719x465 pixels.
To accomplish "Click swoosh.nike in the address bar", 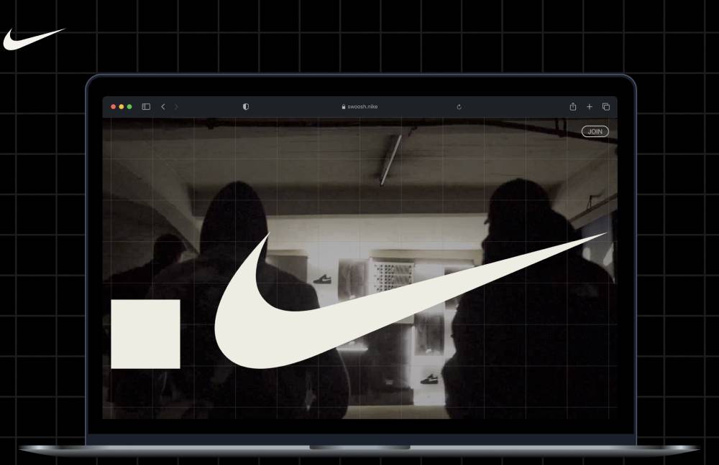I will pyautogui.click(x=361, y=106).
